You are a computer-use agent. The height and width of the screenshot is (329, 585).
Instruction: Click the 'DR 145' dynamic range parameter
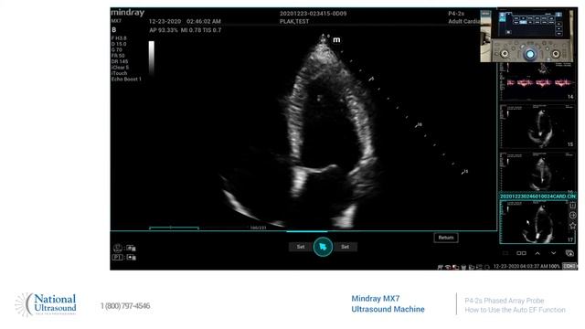pyautogui.click(x=120, y=61)
